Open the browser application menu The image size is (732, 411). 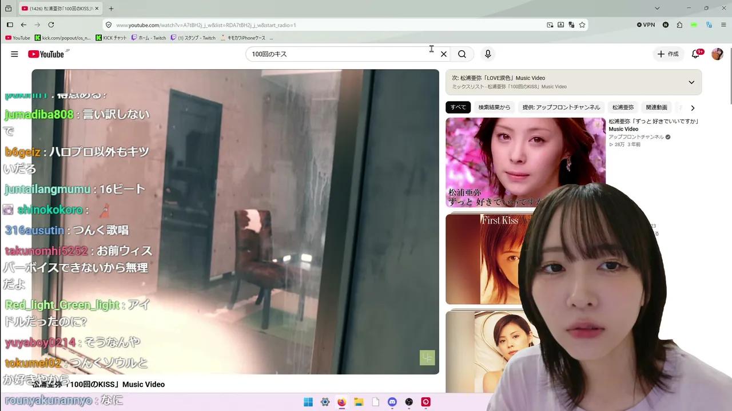[723, 25]
